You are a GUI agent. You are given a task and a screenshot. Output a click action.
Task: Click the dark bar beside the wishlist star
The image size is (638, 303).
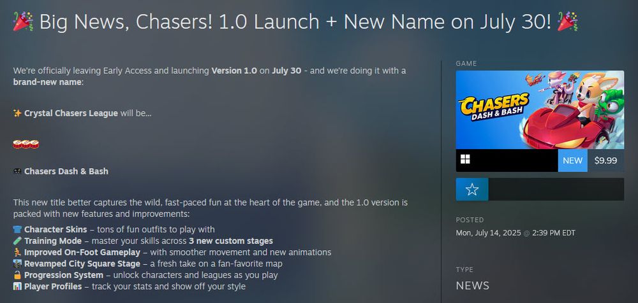[x=556, y=189]
